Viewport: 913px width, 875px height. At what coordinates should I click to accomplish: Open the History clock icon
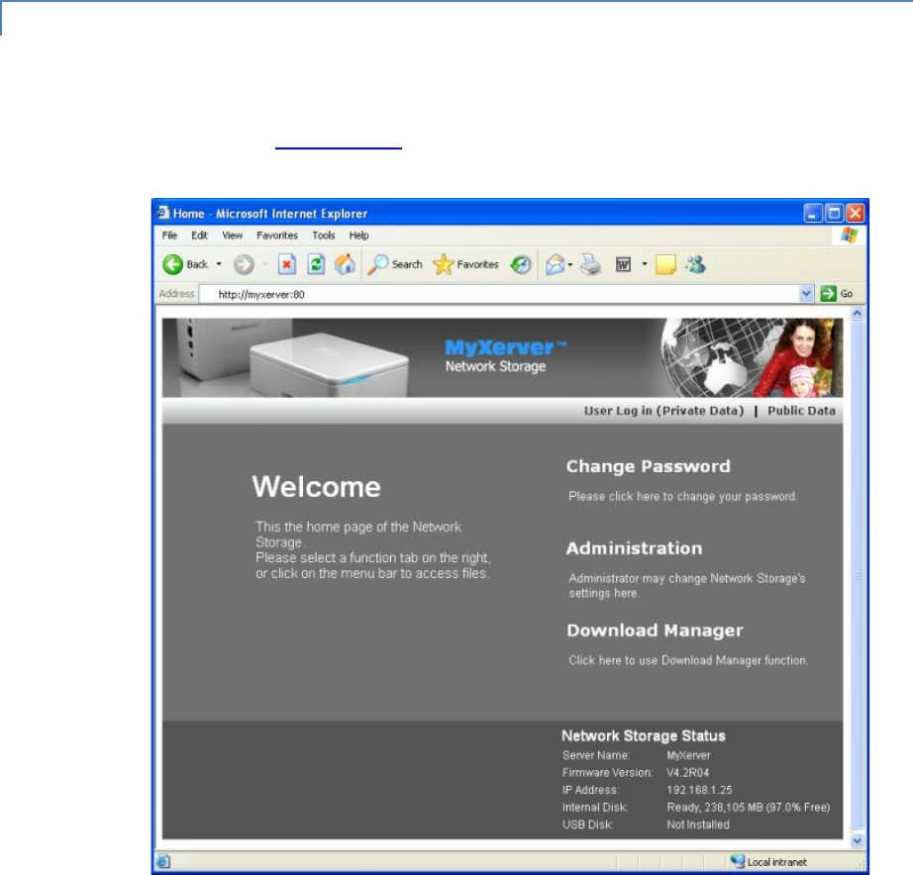(x=521, y=265)
